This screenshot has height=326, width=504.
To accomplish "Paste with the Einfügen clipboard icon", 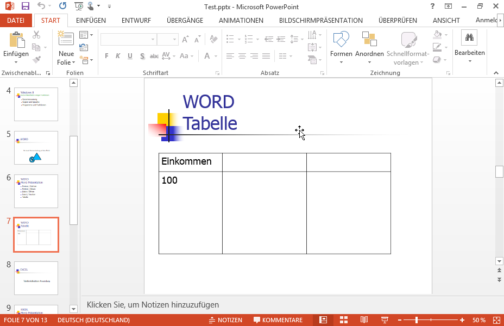I will click(x=17, y=40).
